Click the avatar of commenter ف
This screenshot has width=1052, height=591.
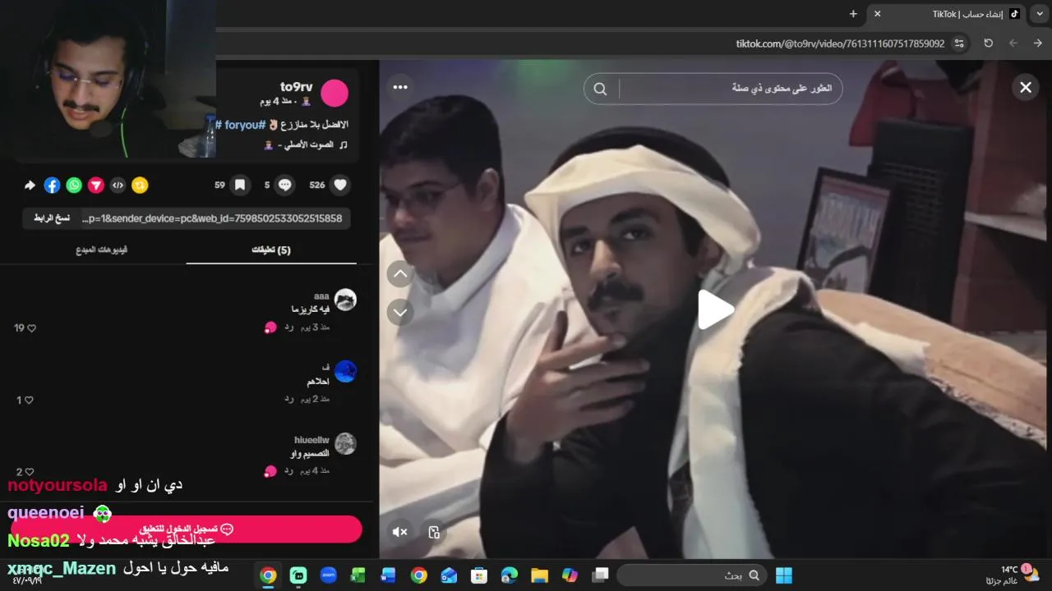345,371
